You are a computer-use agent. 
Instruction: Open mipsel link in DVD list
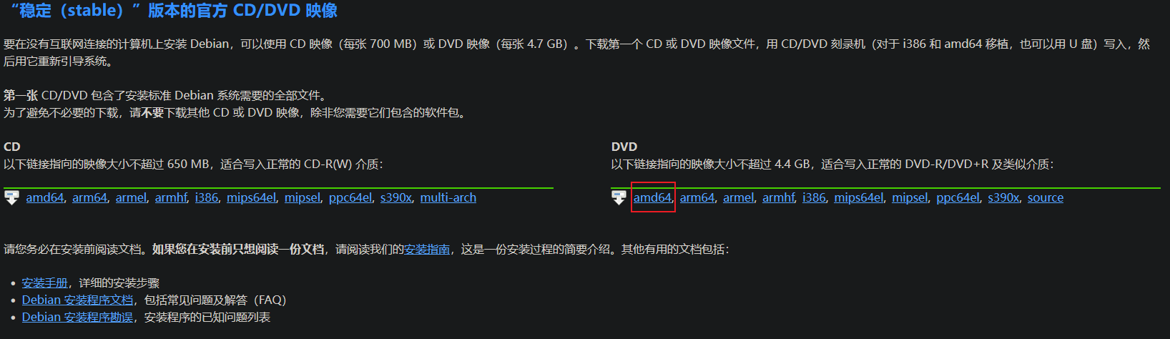pos(910,198)
